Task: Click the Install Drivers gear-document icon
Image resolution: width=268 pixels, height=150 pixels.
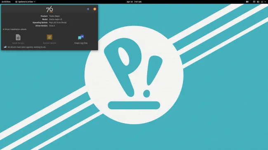Action: click(x=18, y=37)
